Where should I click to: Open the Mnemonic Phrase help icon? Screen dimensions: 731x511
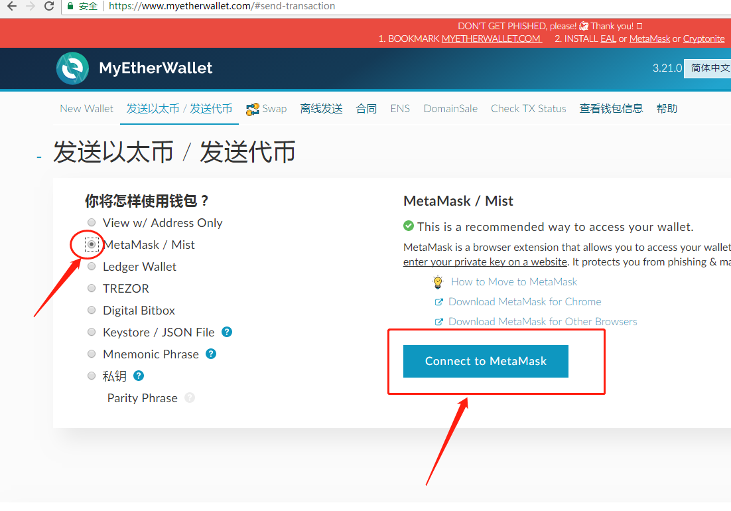(x=211, y=354)
